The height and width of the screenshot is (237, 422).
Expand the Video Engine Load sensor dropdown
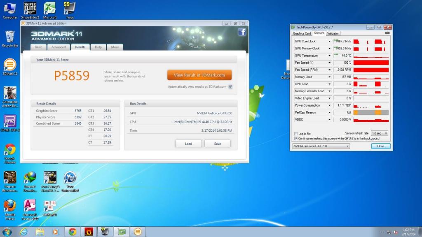(329, 98)
